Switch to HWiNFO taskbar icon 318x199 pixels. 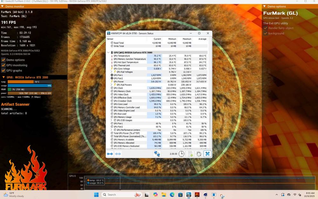(x=189, y=195)
